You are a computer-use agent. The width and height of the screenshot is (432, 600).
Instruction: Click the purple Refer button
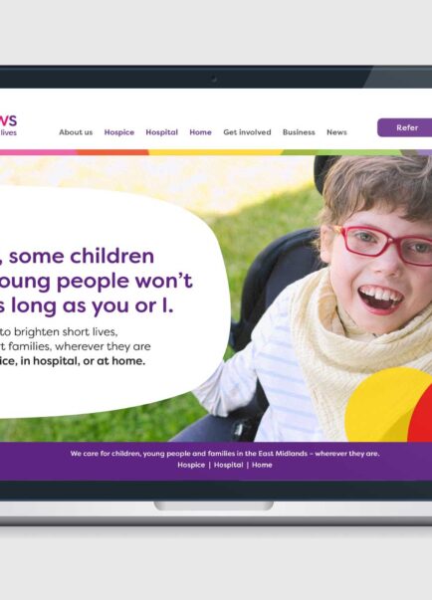coord(404,127)
